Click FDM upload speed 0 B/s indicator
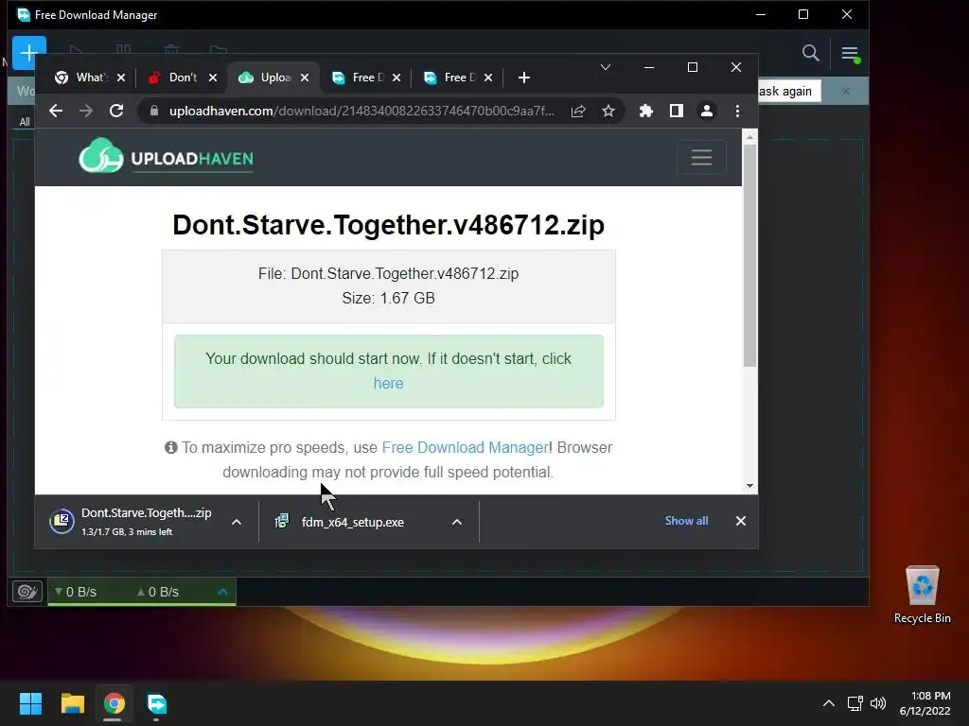The height and width of the screenshot is (726, 969). pos(158,592)
